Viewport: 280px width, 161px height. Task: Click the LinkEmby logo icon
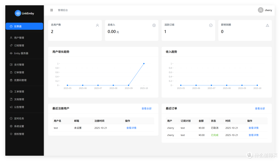click(x=18, y=13)
